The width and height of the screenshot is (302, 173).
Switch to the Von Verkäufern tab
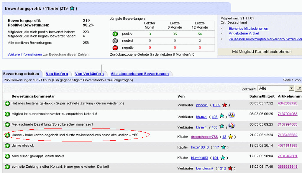point(89,74)
